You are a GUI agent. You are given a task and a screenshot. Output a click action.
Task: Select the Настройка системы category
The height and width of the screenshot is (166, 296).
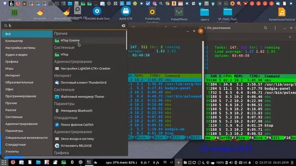pyautogui.click(x=27, y=48)
